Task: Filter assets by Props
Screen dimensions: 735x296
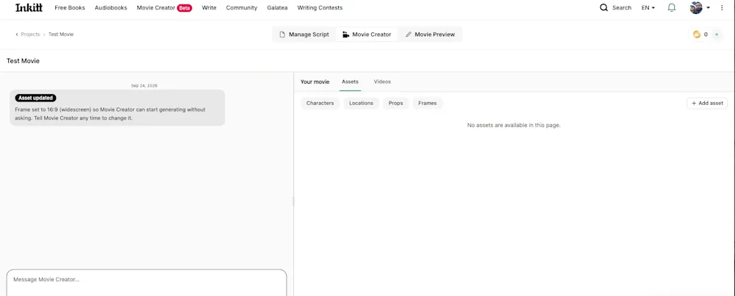Action: pos(395,103)
